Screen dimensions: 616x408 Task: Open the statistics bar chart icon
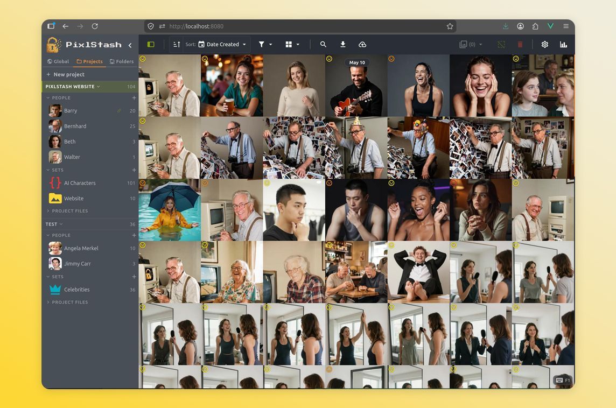pyautogui.click(x=563, y=44)
